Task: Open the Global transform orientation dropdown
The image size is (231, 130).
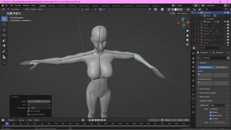Action: pos(87,9)
